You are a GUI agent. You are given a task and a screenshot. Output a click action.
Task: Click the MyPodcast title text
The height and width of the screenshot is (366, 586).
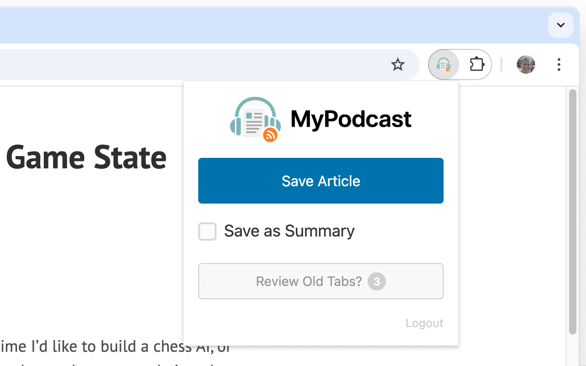click(x=351, y=119)
